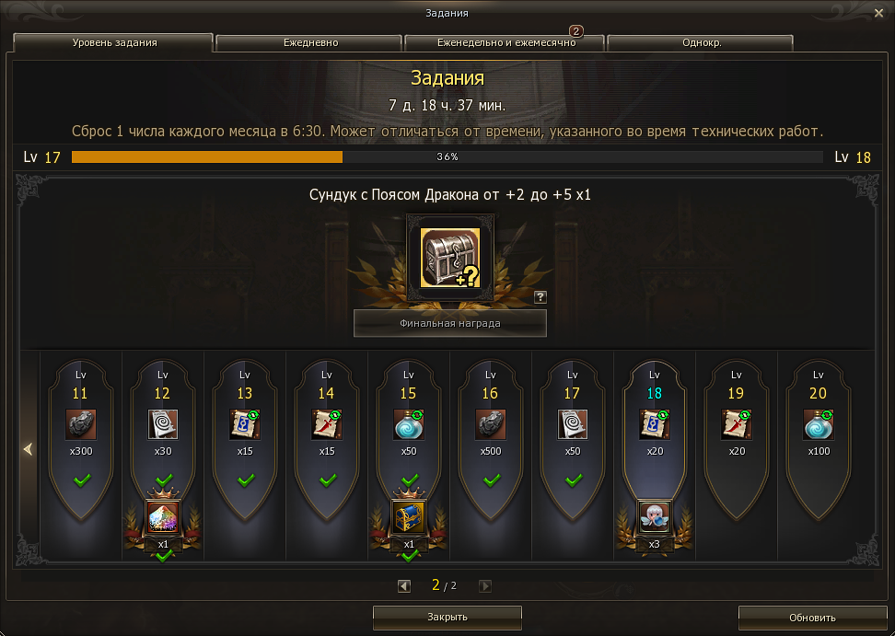Click the Lv 18 blue scroll x20
The width and height of the screenshot is (895, 636).
tap(655, 424)
